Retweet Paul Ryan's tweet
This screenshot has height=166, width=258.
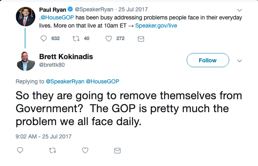point(75,38)
